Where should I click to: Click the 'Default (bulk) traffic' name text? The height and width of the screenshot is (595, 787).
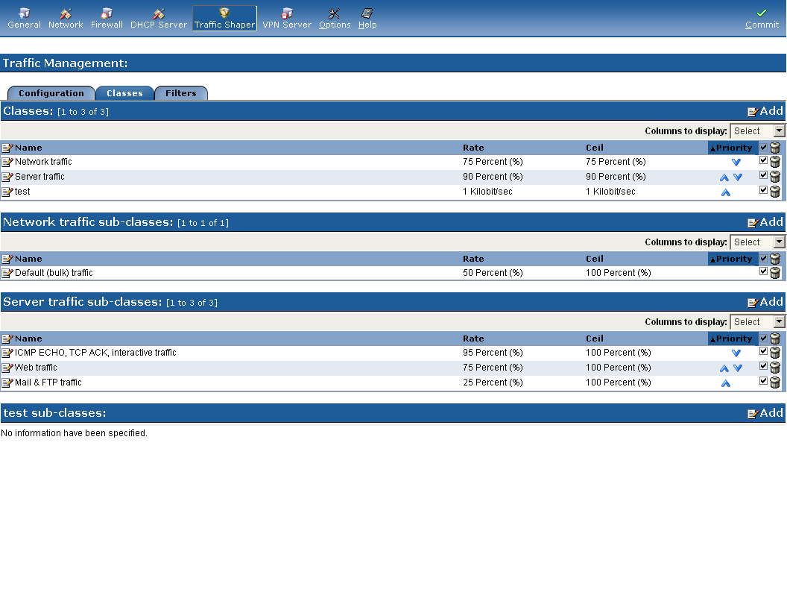[x=54, y=273]
